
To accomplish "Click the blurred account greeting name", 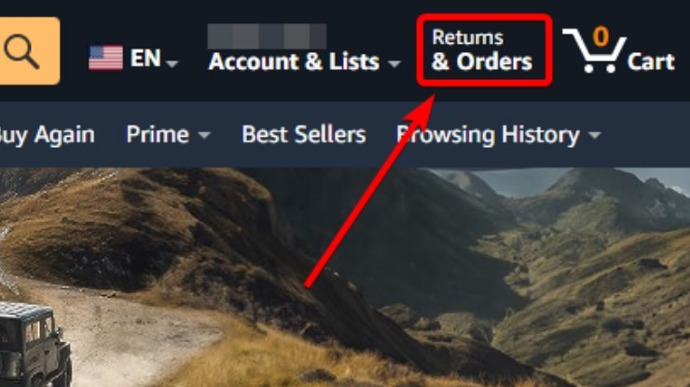I will click(x=267, y=36).
